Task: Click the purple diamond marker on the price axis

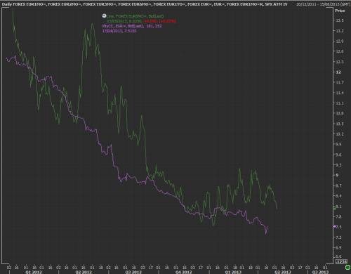Action: [335, 226]
